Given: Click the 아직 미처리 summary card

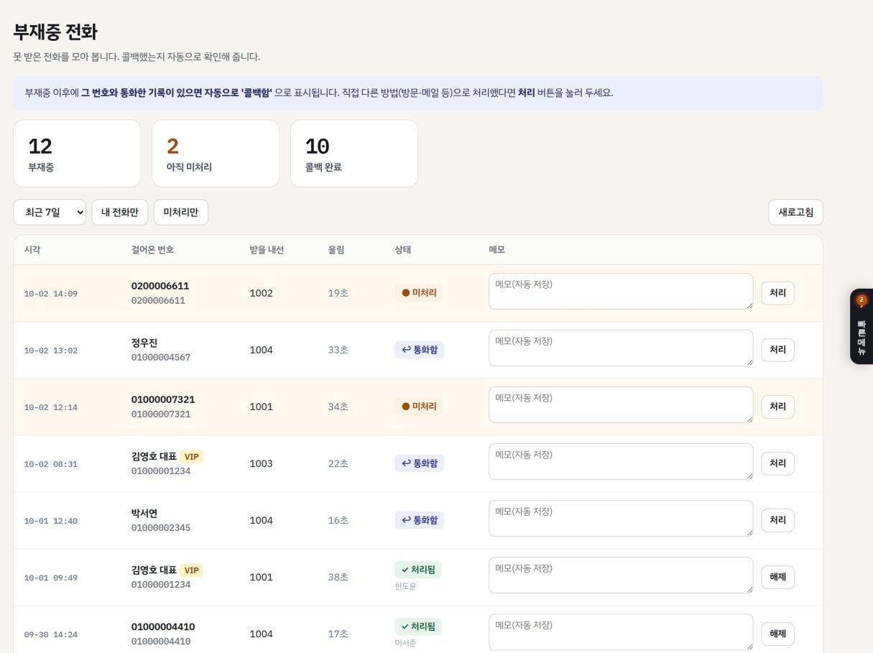Looking at the screenshot, I should (x=216, y=154).
